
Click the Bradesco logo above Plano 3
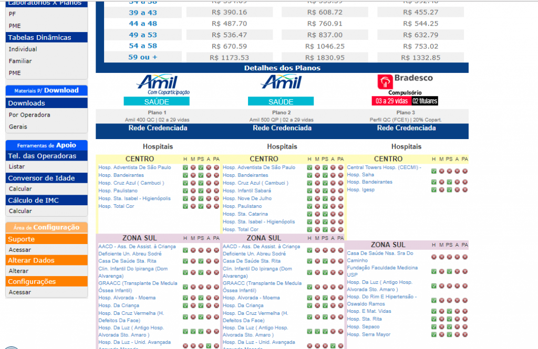[x=405, y=81]
